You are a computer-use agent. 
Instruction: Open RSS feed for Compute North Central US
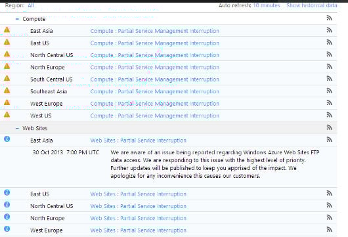(x=330, y=54)
